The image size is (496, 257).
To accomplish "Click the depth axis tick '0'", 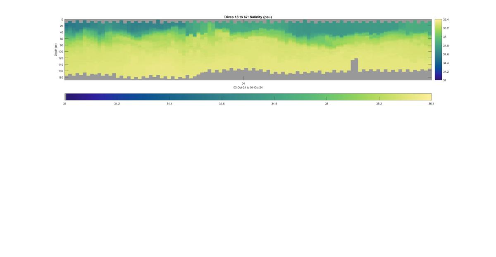I will (62, 19).
